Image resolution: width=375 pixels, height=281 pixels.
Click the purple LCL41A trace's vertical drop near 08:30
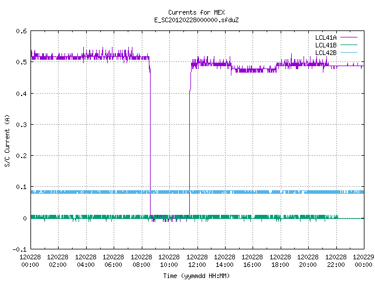[150, 143]
